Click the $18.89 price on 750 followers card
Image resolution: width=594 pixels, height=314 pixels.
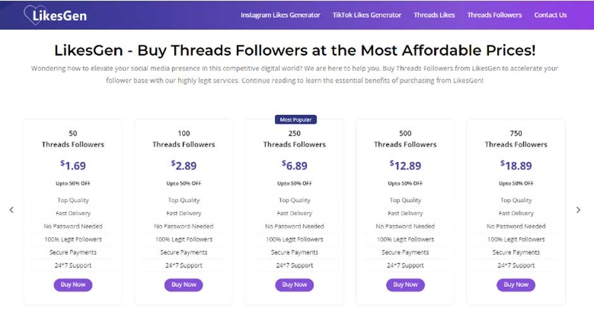click(x=516, y=165)
